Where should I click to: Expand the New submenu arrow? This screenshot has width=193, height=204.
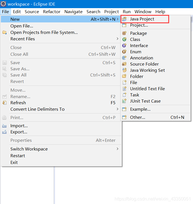click(x=117, y=19)
